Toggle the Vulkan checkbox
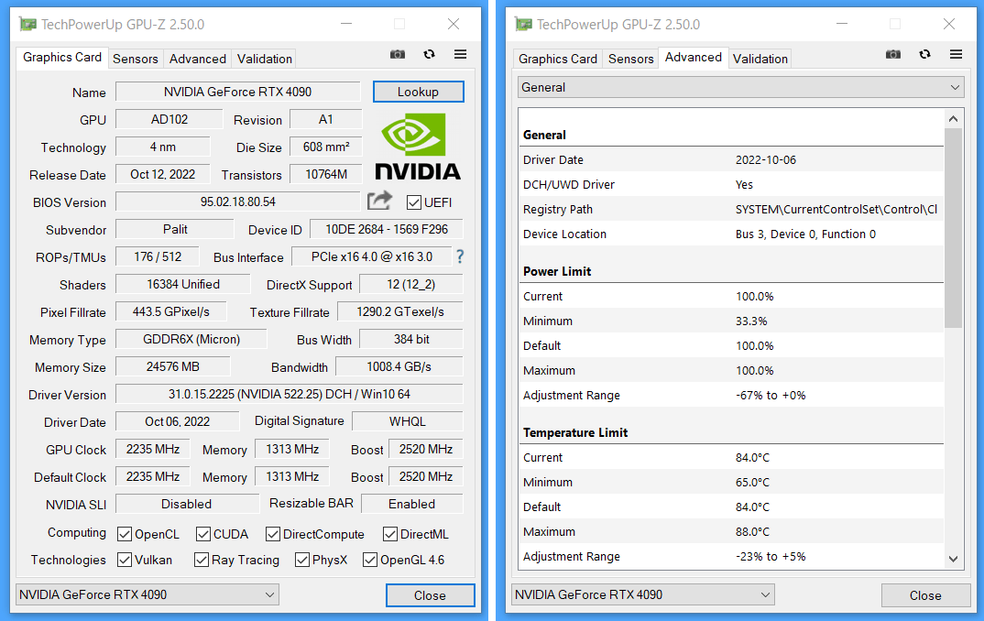This screenshot has width=984, height=621. 125,561
